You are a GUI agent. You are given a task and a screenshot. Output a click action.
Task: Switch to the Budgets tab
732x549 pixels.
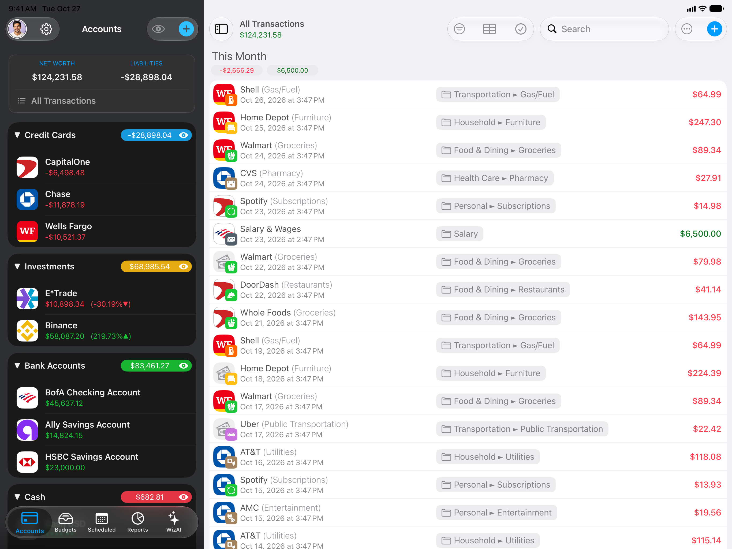[66, 522]
